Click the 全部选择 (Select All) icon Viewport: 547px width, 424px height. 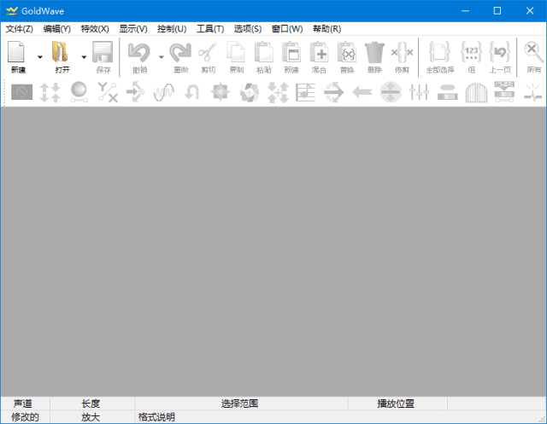point(439,52)
